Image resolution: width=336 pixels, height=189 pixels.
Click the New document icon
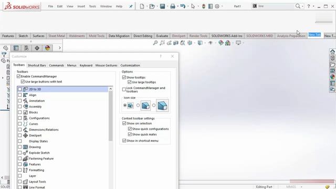click(142, 6)
